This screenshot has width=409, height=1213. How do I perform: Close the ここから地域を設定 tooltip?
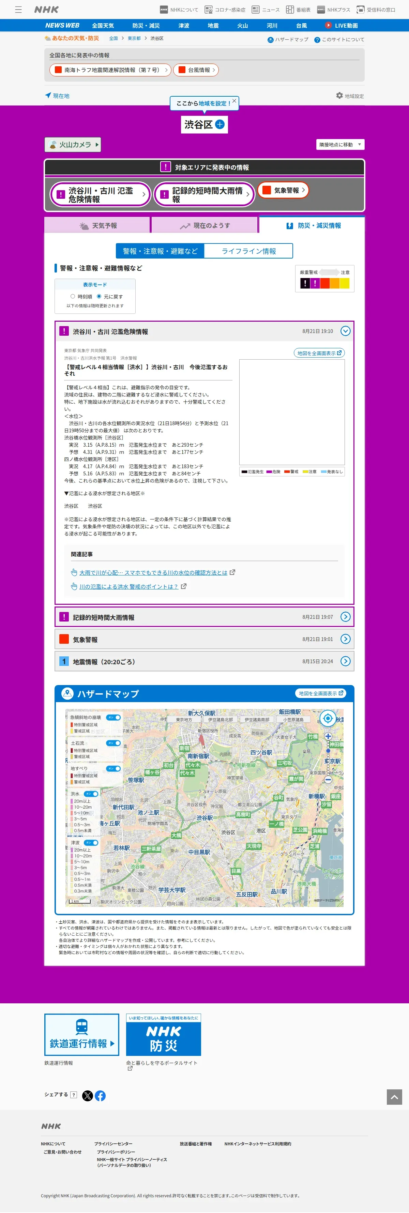(x=234, y=101)
